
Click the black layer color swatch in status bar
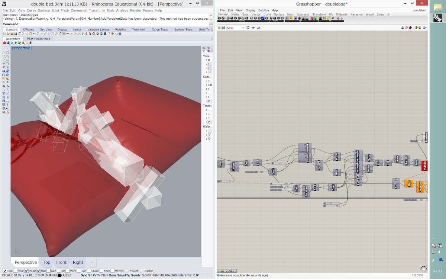click(59, 275)
